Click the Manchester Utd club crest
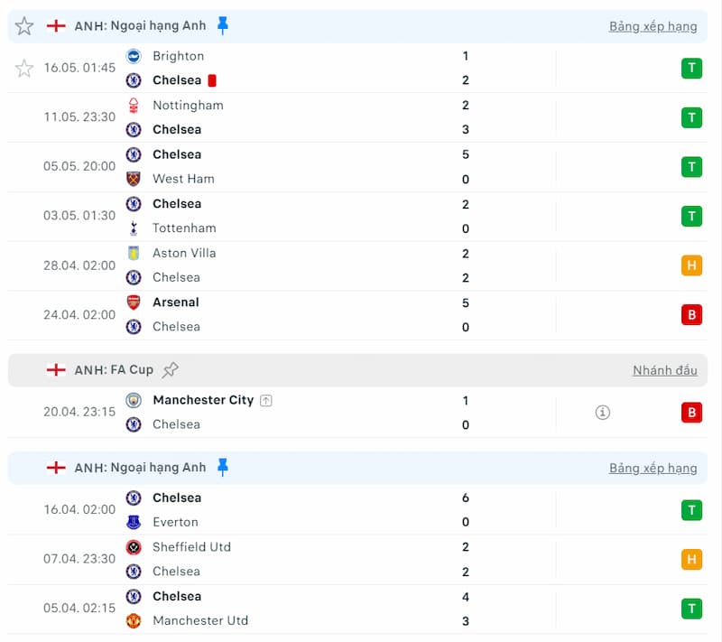This screenshot has width=722, height=642. (x=134, y=620)
